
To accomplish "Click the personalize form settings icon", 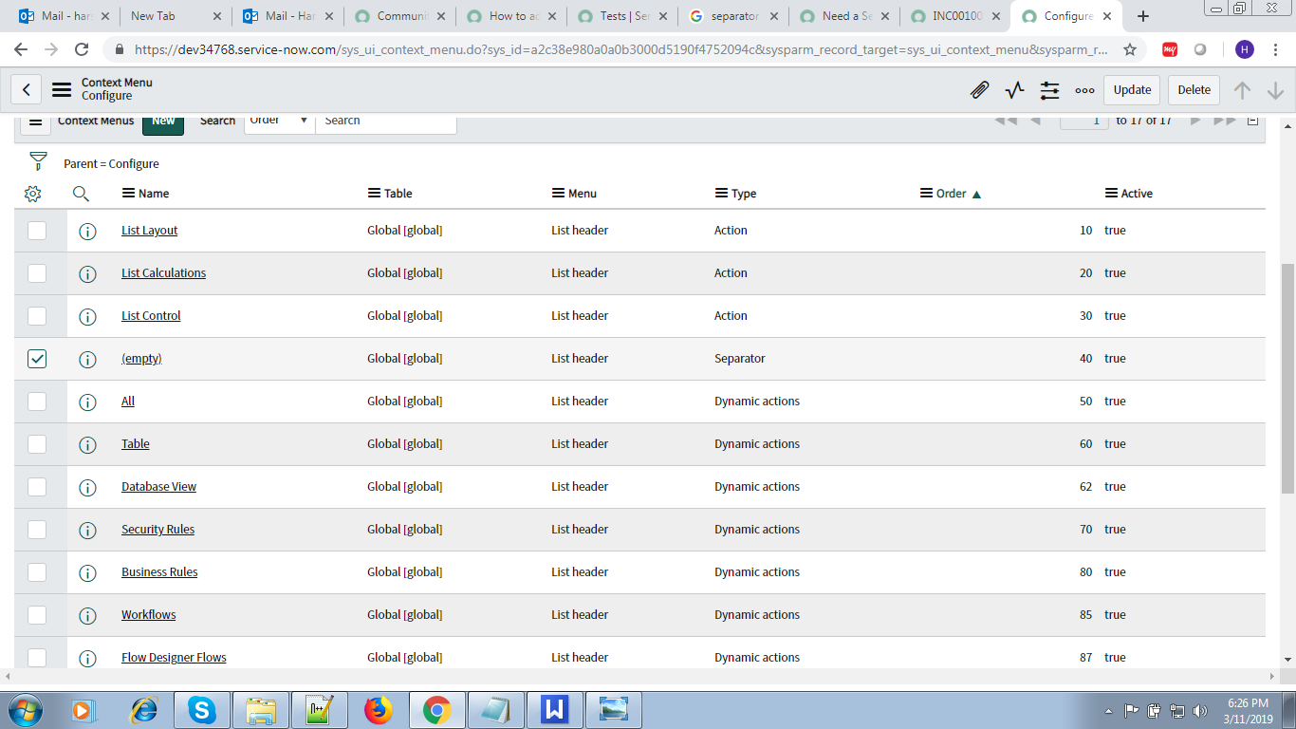I will 1048,89.
